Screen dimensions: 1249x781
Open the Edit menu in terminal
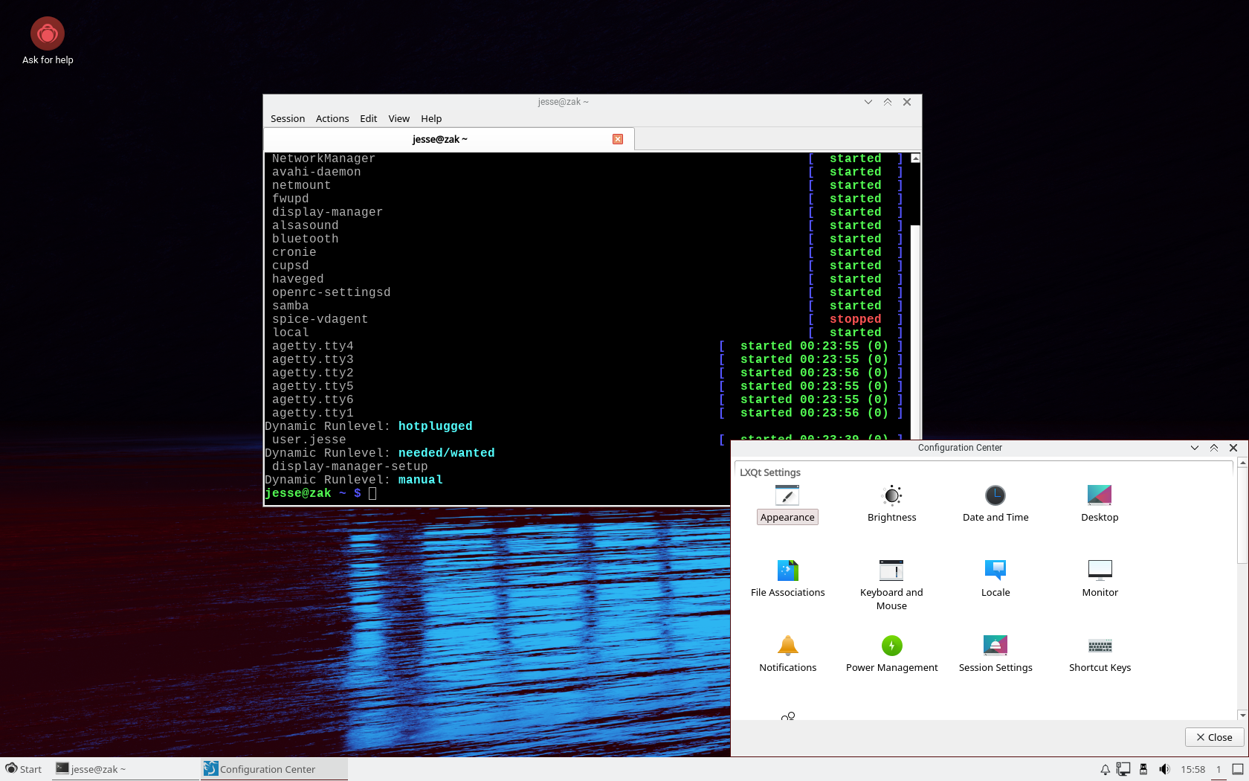tap(369, 119)
